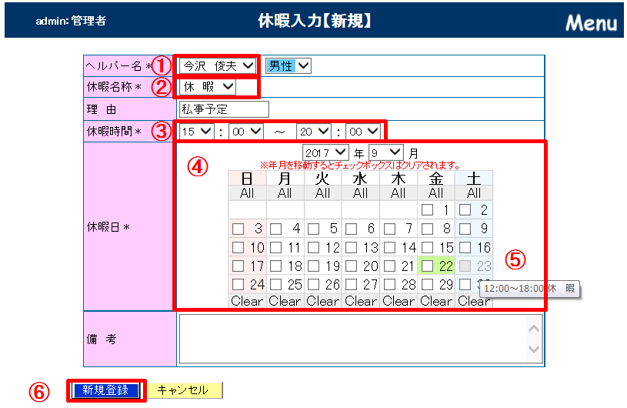Select All under the 水 Wednesday column

pyautogui.click(x=360, y=192)
